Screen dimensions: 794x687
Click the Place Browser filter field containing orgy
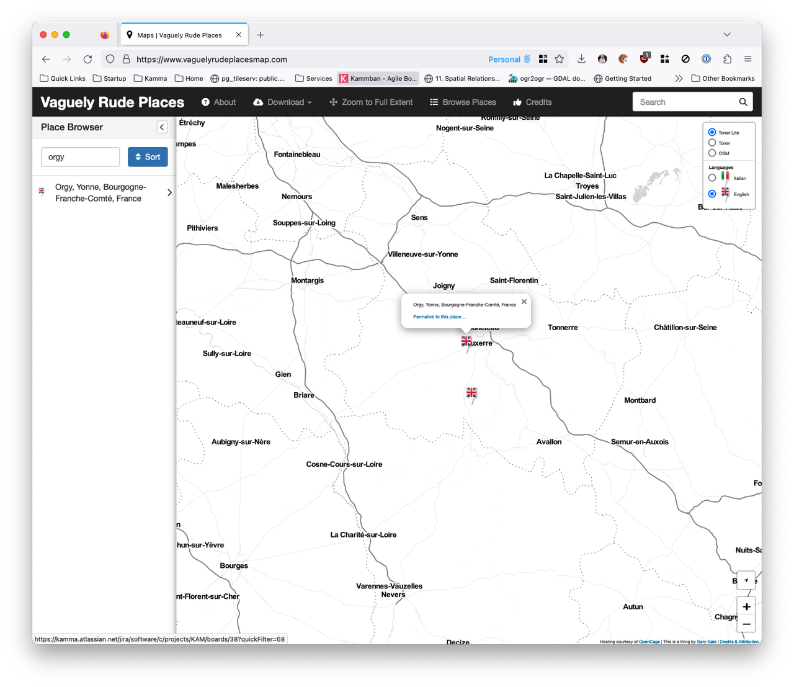point(80,157)
